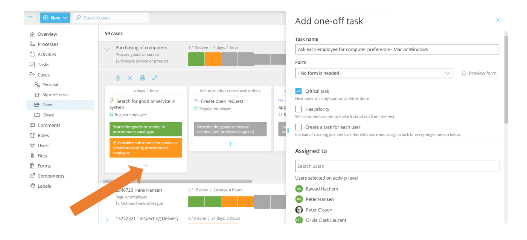527x240 pixels.
Task: Click the pencil edit icon
Action: [155, 78]
